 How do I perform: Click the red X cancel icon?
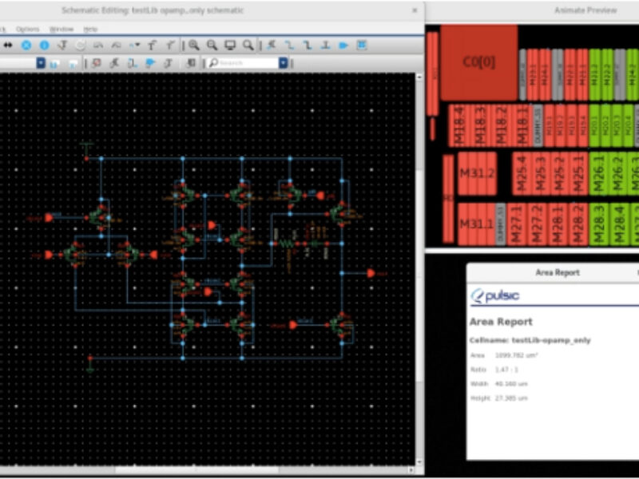(27, 44)
